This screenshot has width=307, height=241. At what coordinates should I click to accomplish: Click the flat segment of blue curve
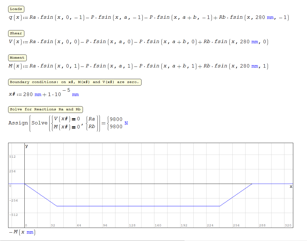point(138,206)
